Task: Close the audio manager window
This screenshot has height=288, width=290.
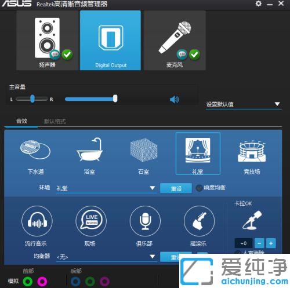Action: click(x=281, y=3)
